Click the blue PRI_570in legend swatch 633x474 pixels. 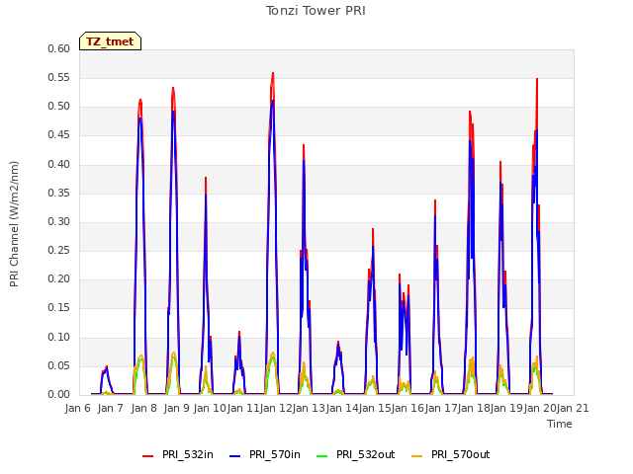click(x=235, y=456)
